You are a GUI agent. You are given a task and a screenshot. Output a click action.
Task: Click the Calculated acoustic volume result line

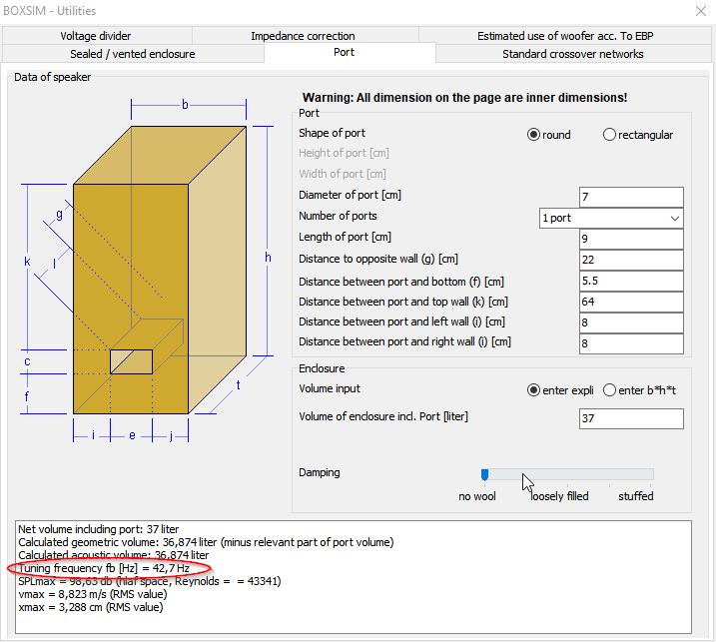[113, 555]
